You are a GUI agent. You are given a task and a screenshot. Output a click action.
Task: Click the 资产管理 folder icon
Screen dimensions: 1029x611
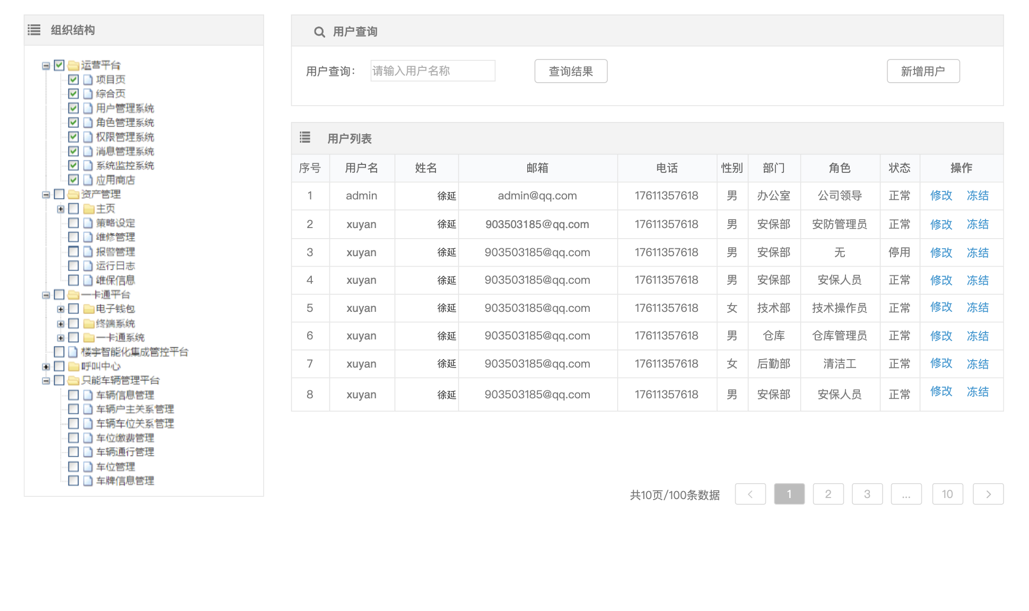[73, 194]
